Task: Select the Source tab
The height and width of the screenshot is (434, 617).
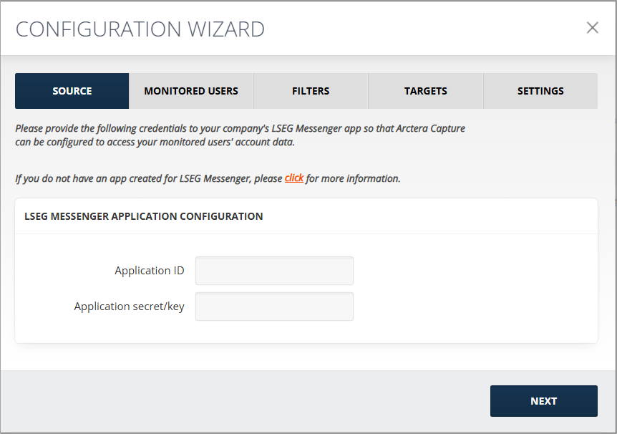Action: coord(72,91)
